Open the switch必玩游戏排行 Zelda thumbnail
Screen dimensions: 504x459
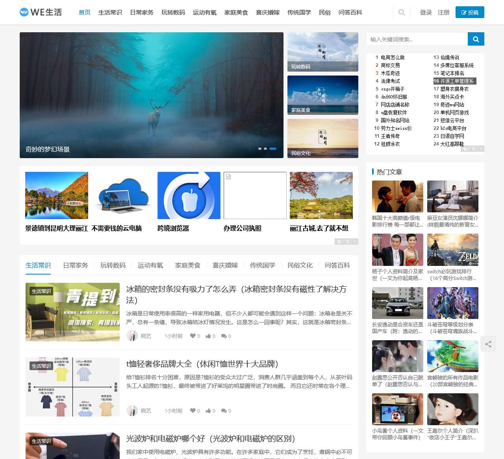(x=453, y=250)
